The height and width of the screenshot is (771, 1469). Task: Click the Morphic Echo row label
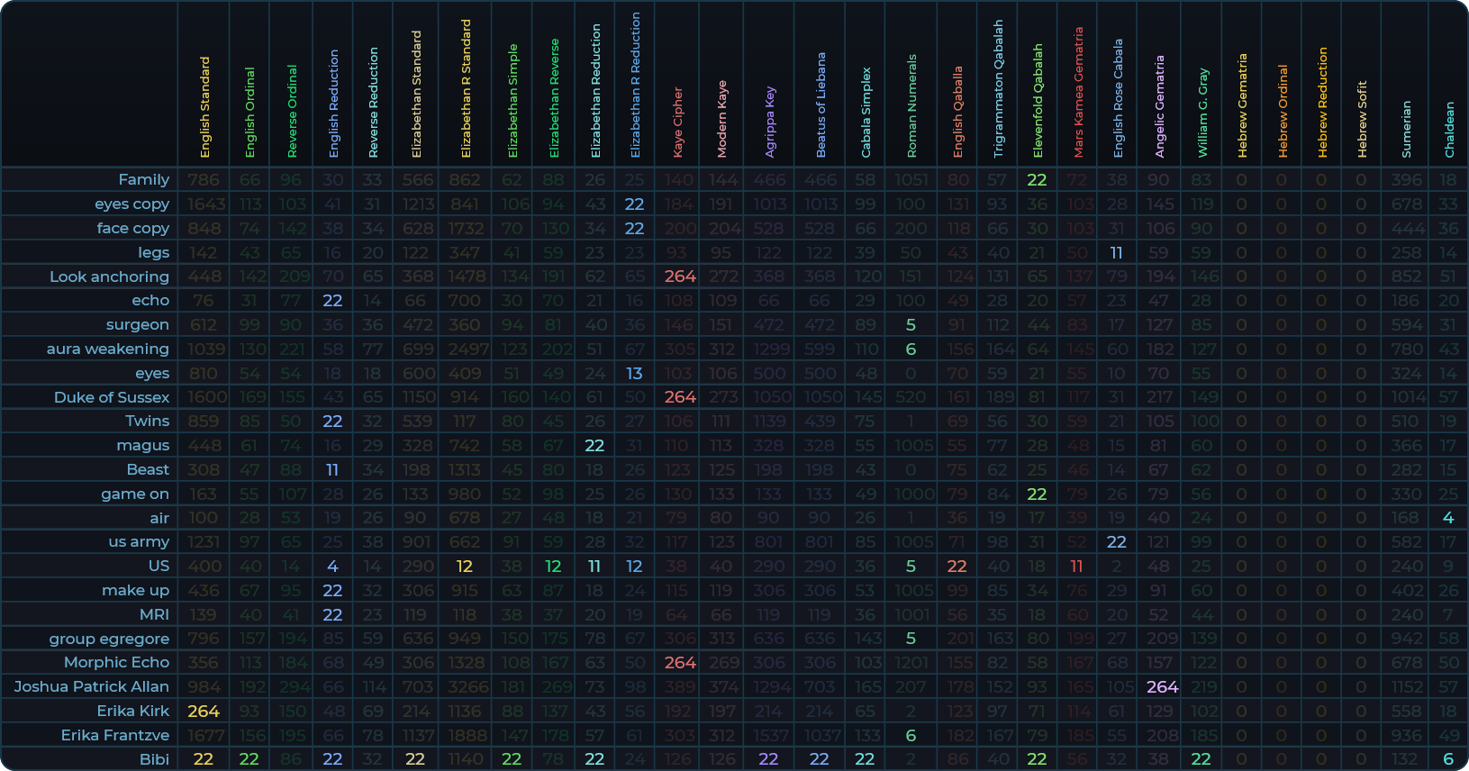pyautogui.click(x=116, y=662)
